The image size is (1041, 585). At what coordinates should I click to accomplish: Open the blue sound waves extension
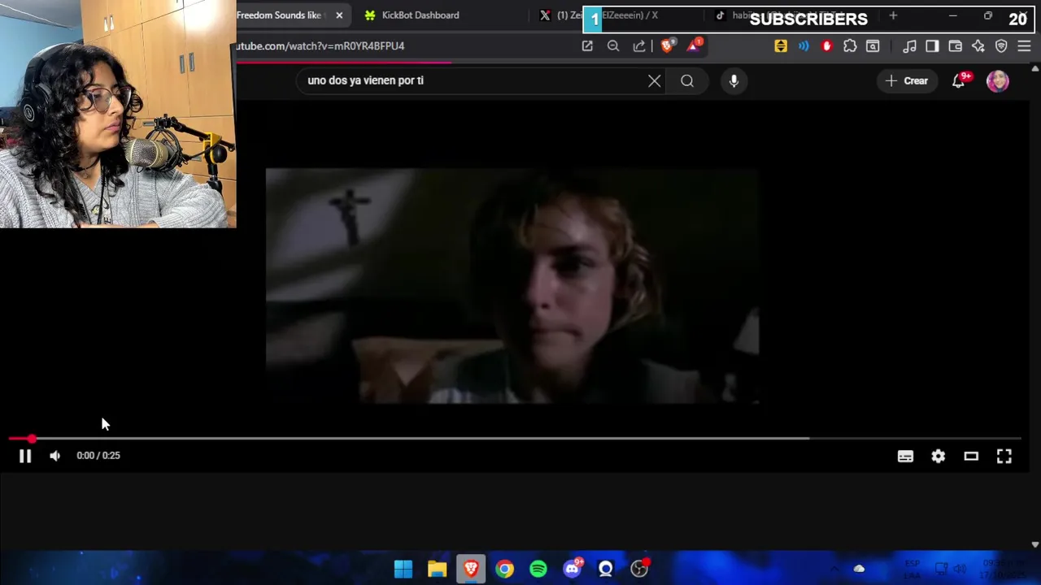point(804,46)
